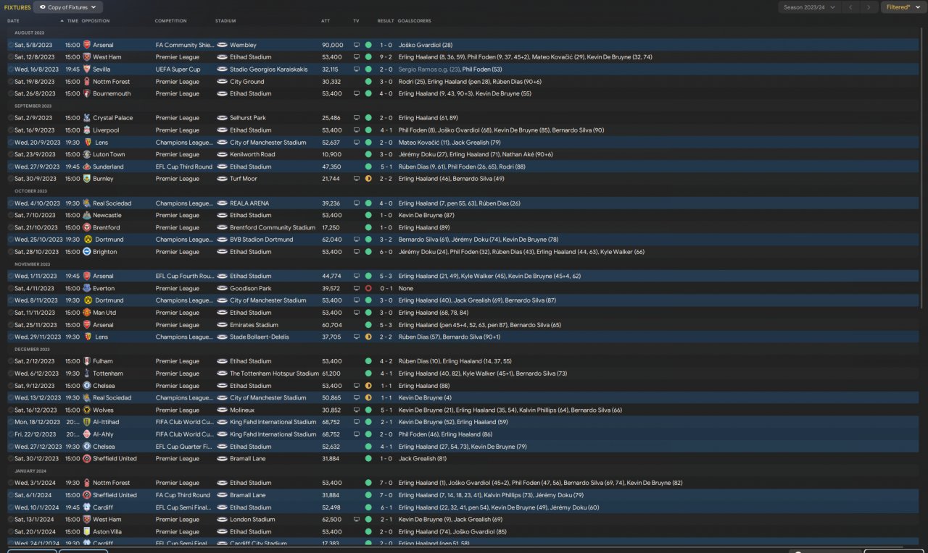
Task: Sort by the Result column header
Action: point(386,21)
